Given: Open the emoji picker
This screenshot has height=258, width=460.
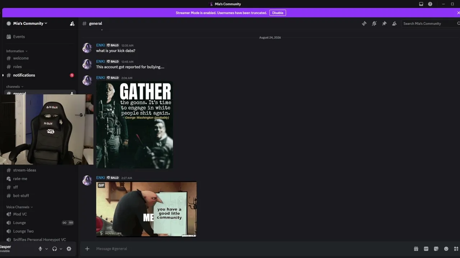Looking at the screenshot, I should click(446, 249).
